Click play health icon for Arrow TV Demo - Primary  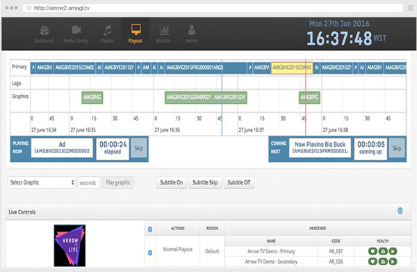(393, 251)
